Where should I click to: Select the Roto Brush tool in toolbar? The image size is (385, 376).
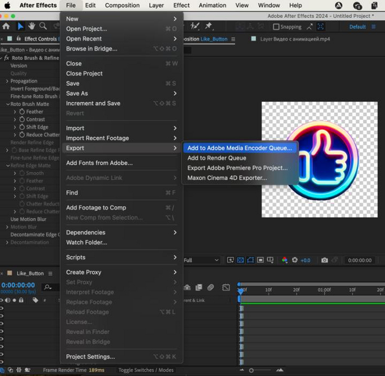tap(195, 26)
